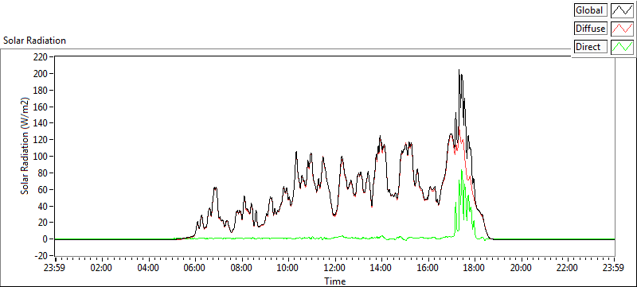637x287 pixels.
Task: Click the global radiation peak near 17:20
Action: [459, 70]
